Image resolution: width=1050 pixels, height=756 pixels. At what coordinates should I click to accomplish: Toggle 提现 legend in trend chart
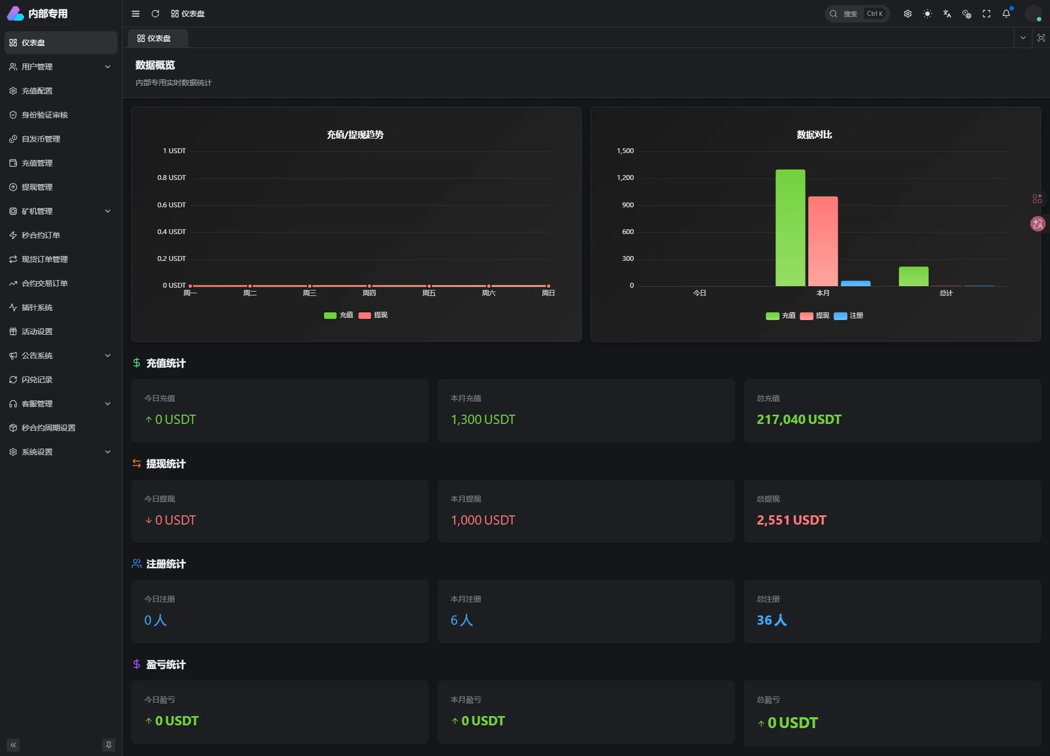pos(373,315)
